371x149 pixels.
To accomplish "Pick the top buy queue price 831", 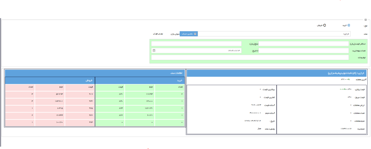I will click(120, 94).
